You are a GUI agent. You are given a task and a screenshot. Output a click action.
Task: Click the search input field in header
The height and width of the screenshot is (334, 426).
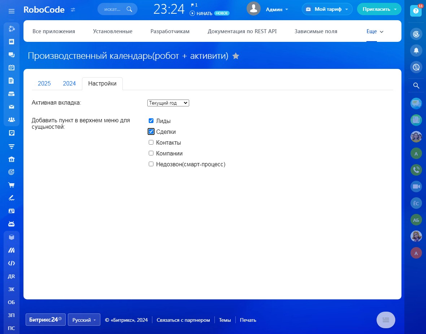[113, 9]
